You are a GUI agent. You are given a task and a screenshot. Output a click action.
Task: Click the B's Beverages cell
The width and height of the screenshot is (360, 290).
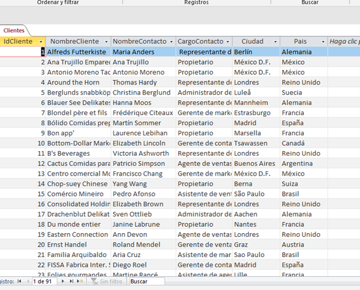point(78,153)
